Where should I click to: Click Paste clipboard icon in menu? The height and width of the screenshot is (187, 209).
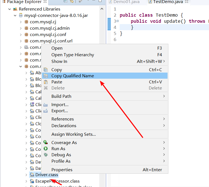click(x=46, y=82)
